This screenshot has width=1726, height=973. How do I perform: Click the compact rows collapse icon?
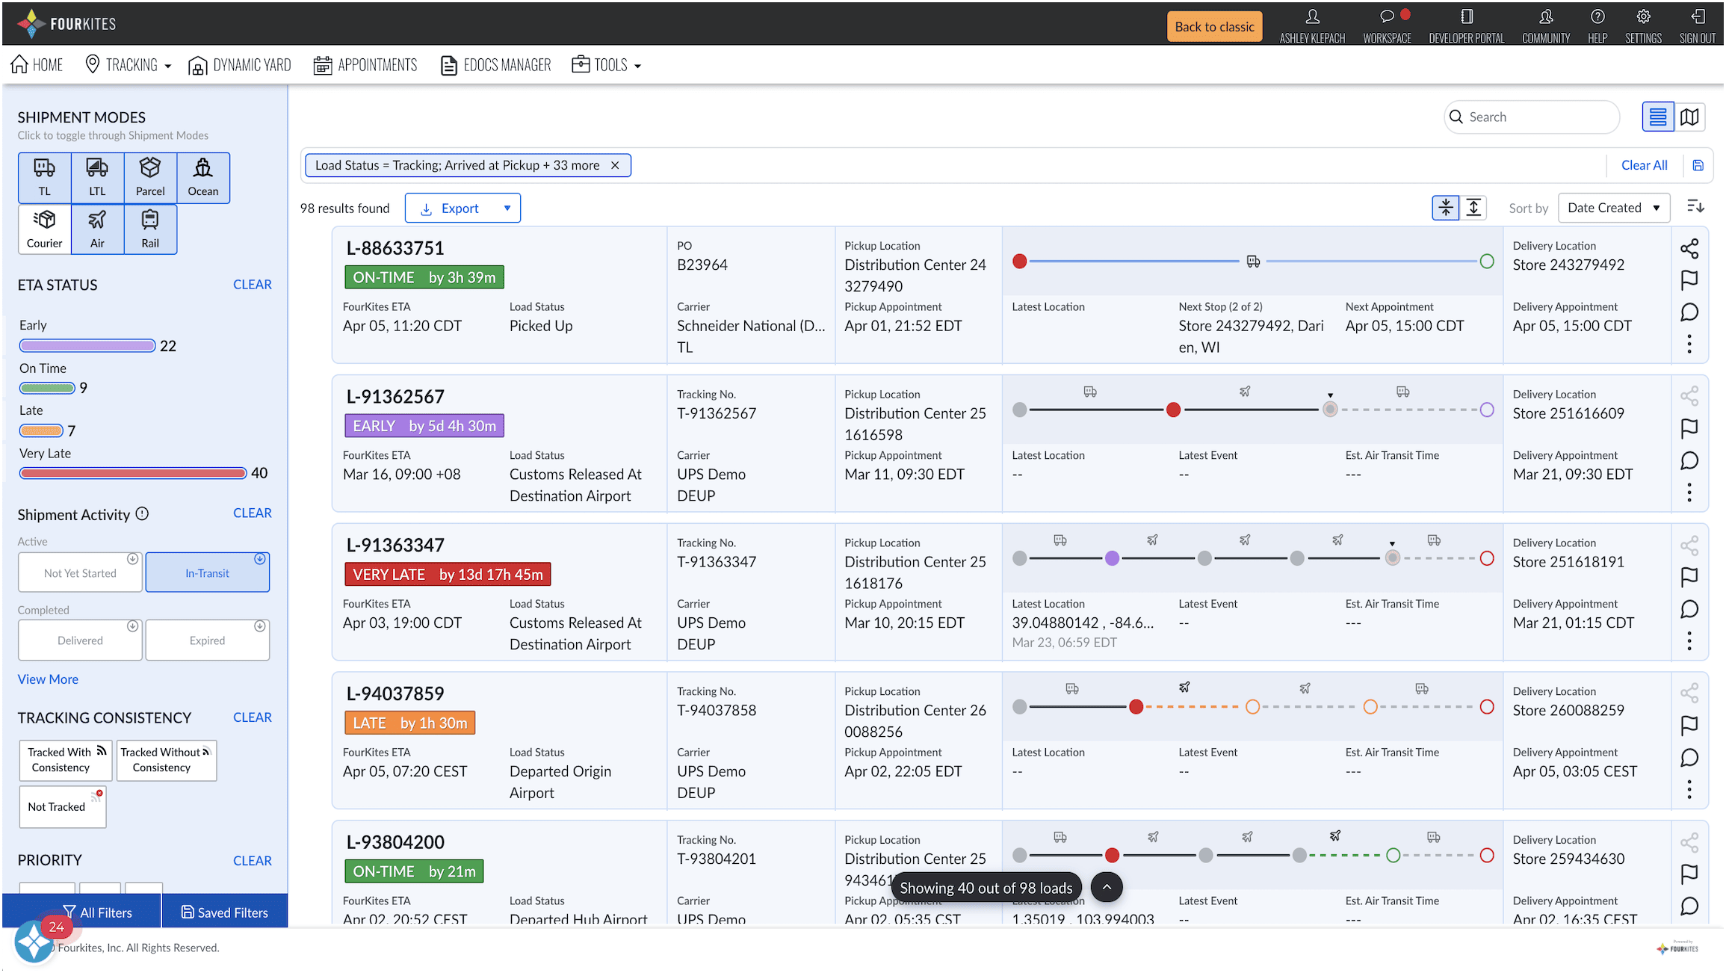click(1446, 208)
